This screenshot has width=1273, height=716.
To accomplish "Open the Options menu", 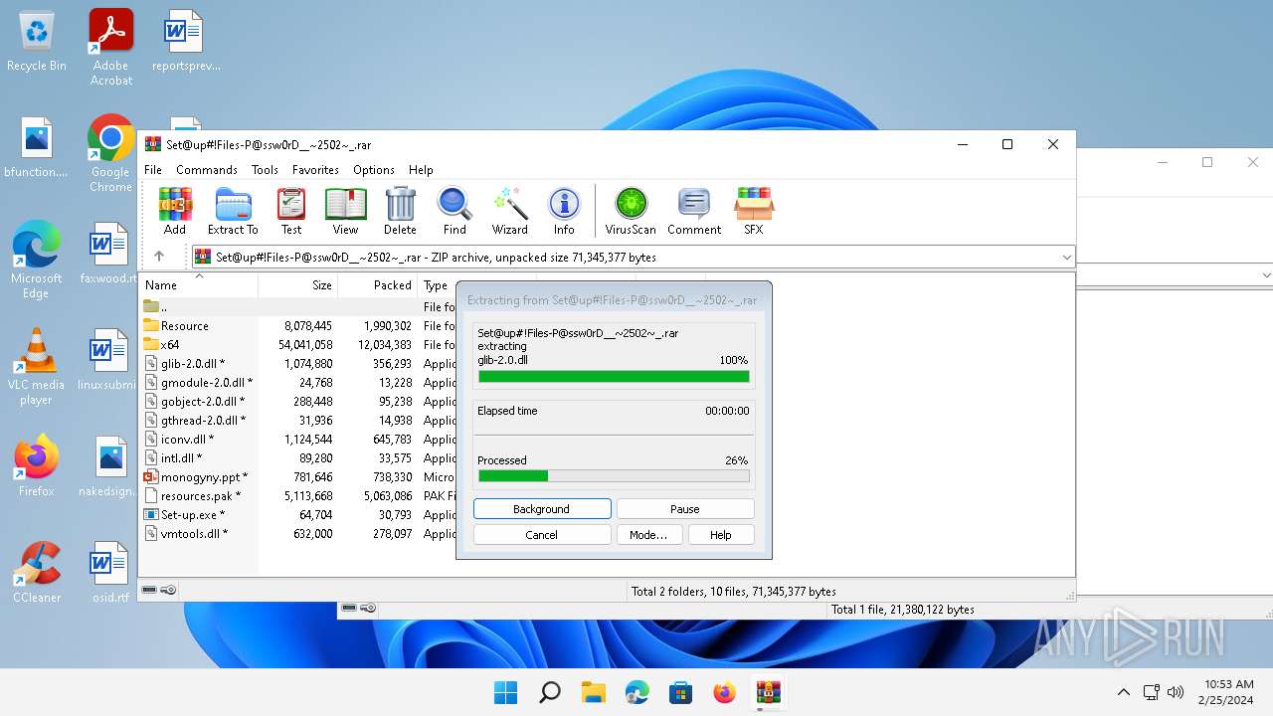I will pos(374,170).
